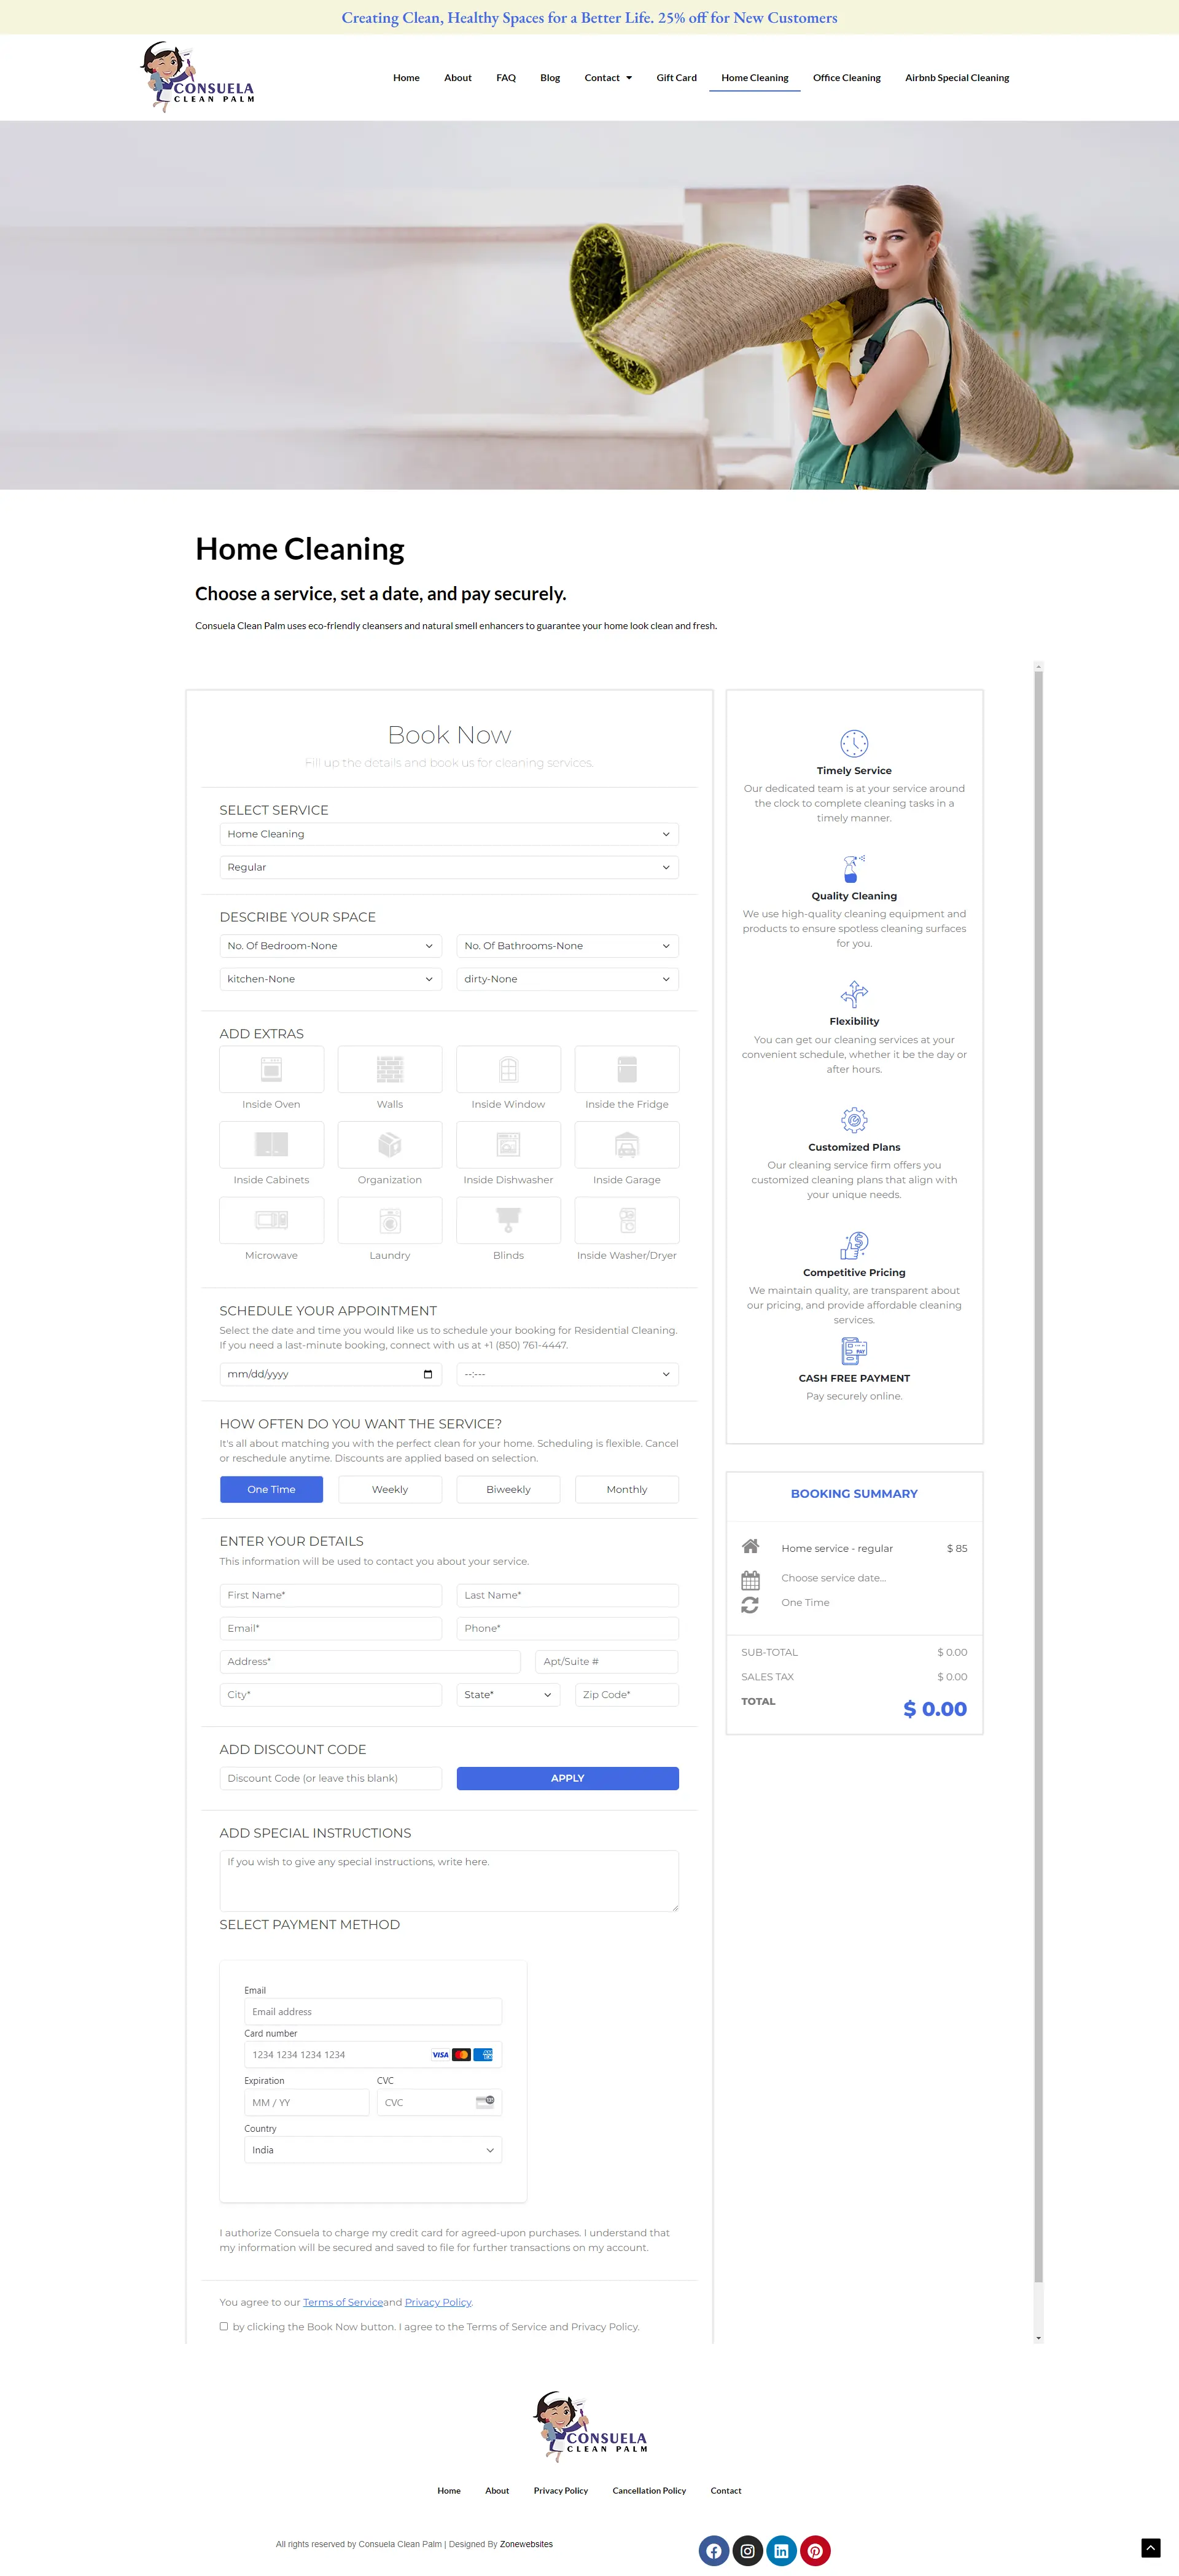1179x2576 pixels.
Task: Select the Inside Oven extra icon
Action: [271, 1069]
